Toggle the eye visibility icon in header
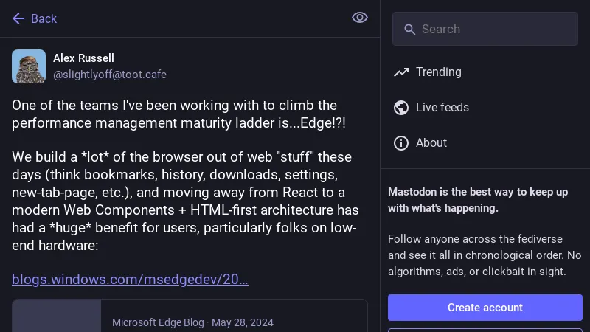Screen dimensions: 590x332 click(x=360, y=18)
